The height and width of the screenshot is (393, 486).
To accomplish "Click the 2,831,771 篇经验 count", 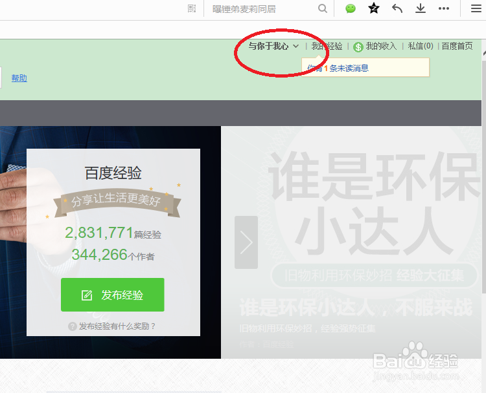I will tap(113, 233).
